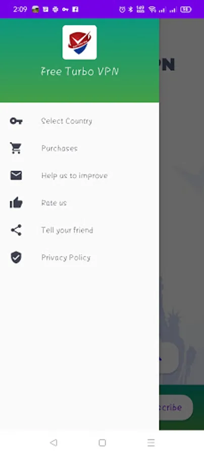Choose Help us to improve
The width and height of the screenshot is (204, 455).
point(79,175)
